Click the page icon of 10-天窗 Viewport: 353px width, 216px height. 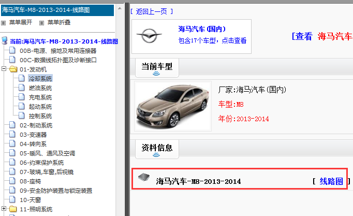click(x=12, y=199)
